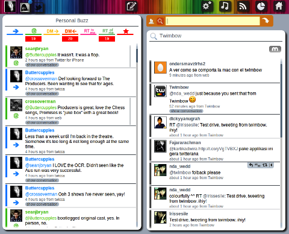Click the red 18 counter under mentions
This screenshot has height=234, width=289.
34,39
